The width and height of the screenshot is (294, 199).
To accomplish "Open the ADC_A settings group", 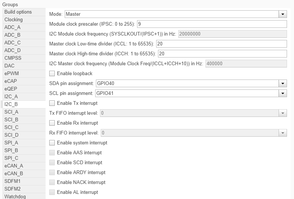I will [12, 27].
